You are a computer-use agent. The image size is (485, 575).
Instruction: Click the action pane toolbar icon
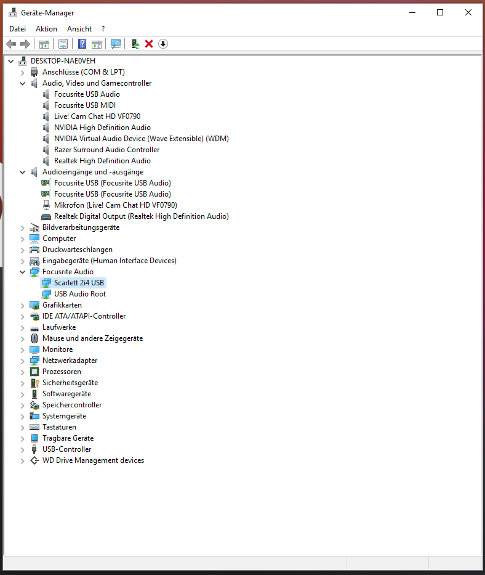[x=97, y=44]
